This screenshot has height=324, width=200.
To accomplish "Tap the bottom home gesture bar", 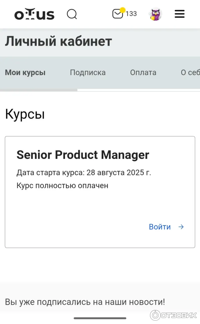I will click(x=100, y=318).
